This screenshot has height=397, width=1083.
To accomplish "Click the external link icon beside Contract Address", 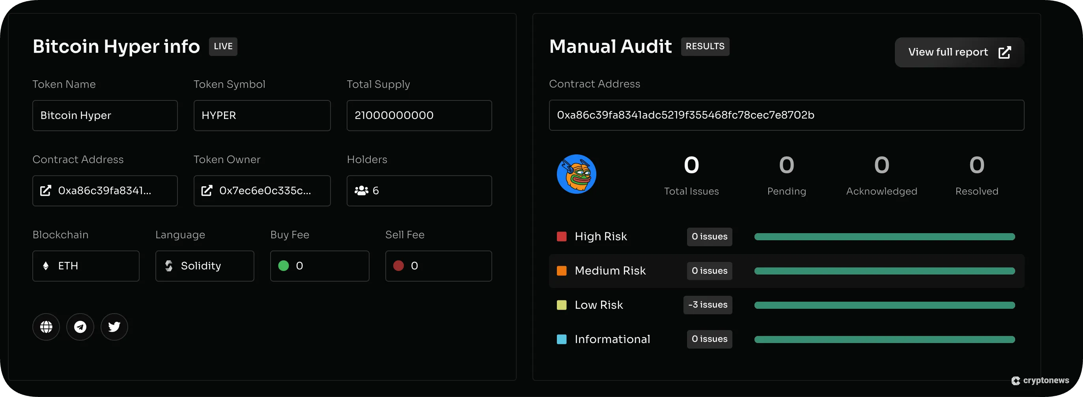I will click(x=46, y=191).
